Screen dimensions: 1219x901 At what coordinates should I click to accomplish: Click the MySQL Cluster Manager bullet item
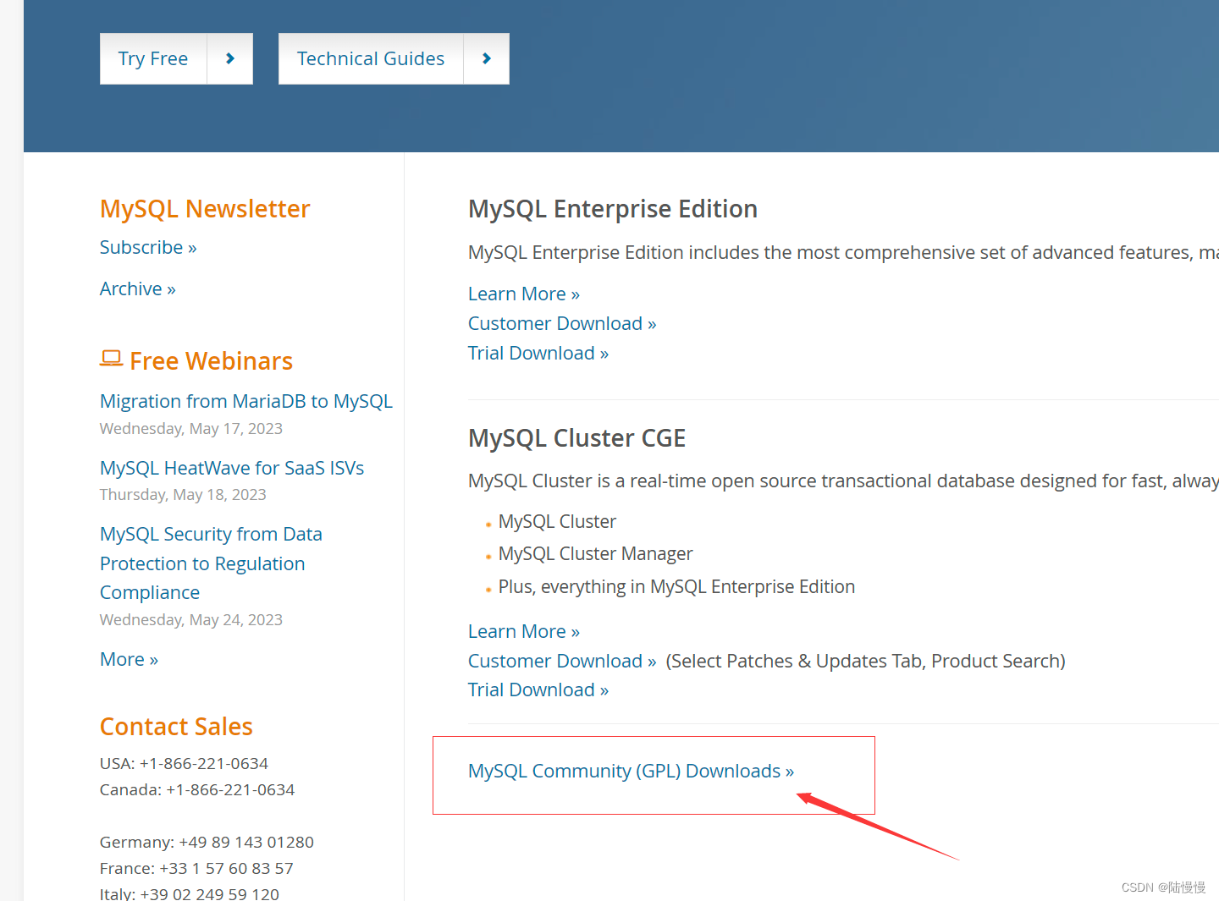click(x=595, y=554)
